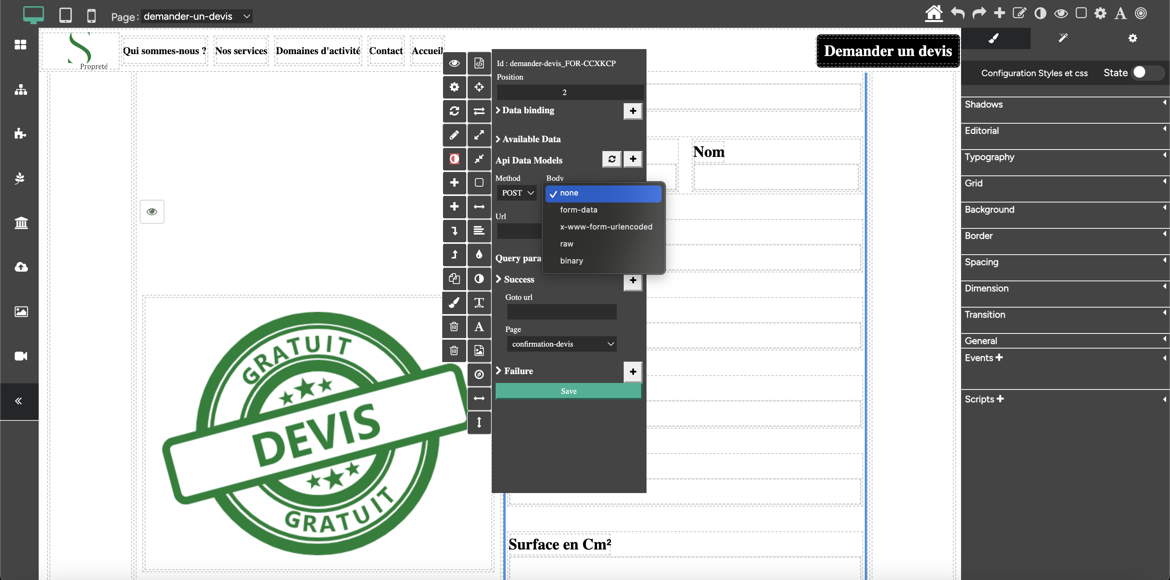Select raw body option

click(x=603, y=244)
